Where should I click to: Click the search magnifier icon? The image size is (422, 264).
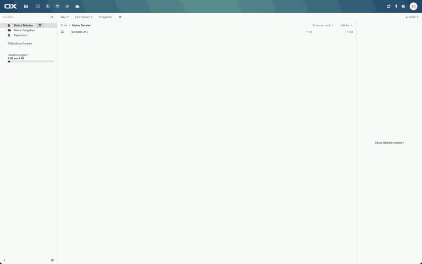point(52,17)
